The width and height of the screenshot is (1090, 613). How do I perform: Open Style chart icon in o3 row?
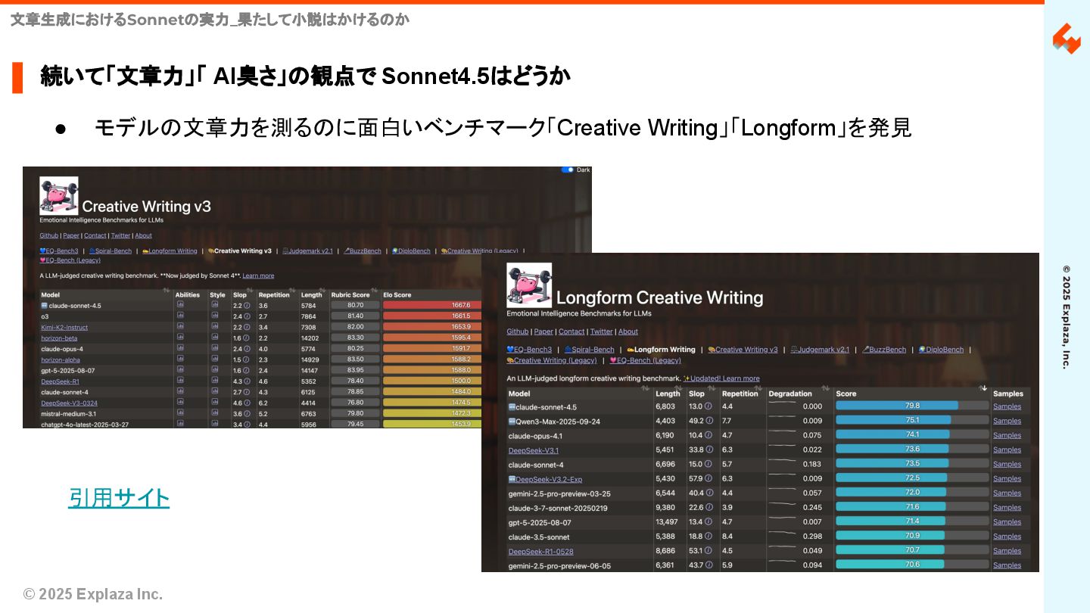[215, 316]
